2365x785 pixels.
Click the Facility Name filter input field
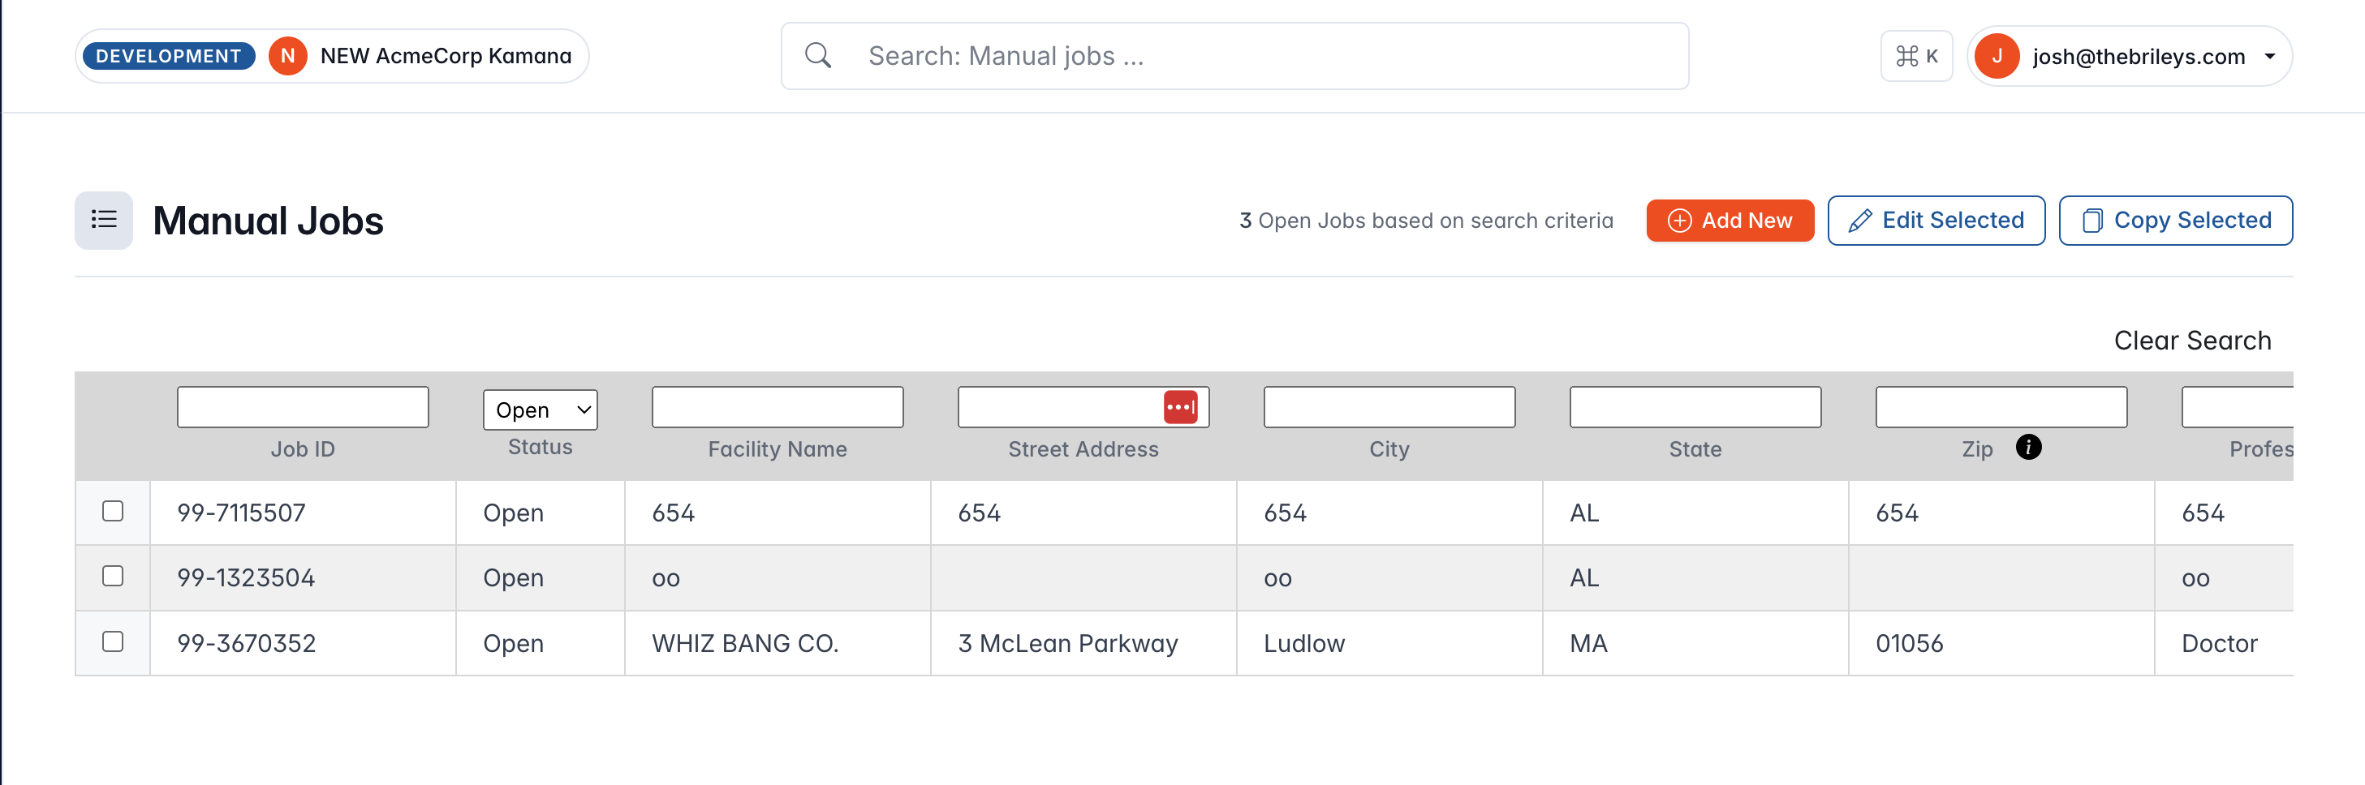(x=777, y=406)
